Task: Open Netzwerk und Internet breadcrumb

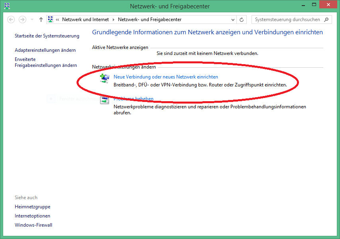Action: click(x=85, y=20)
